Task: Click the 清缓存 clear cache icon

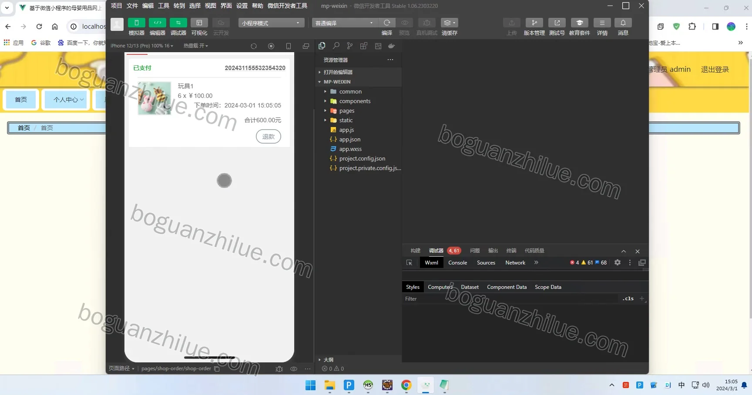Action: tap(449, 23)
